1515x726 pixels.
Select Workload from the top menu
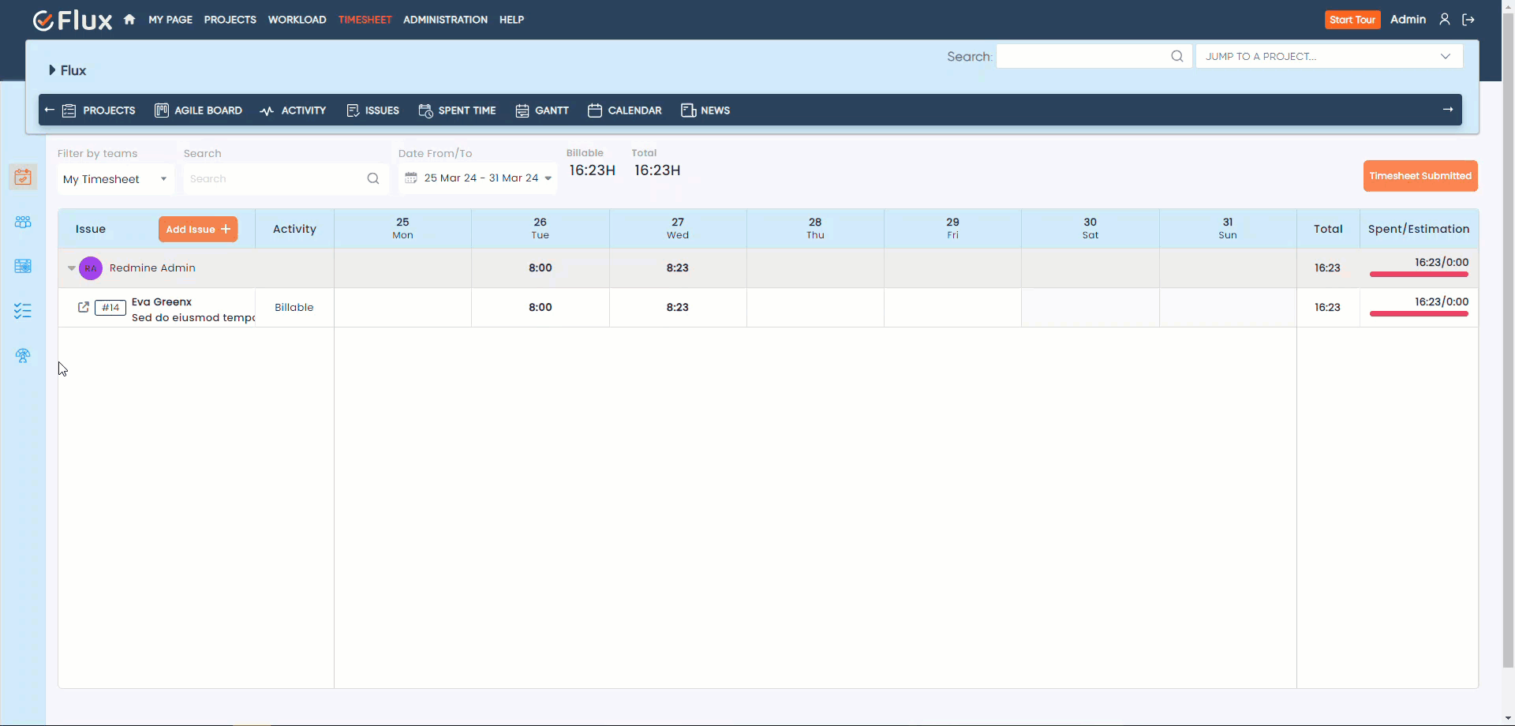(x=297, y=20)
